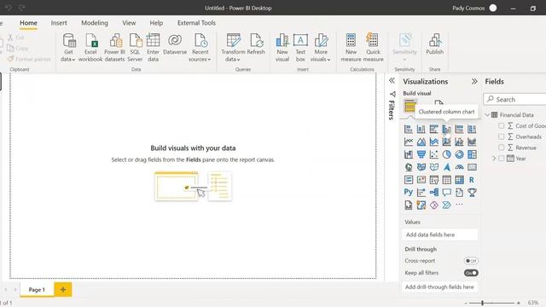Select the 100% stacked bar chart visual
546x307 pixels.
tap(459, 130)
